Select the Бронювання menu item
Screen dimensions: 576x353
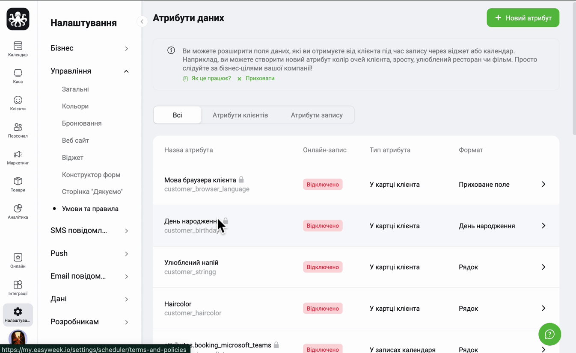(82, 123)
